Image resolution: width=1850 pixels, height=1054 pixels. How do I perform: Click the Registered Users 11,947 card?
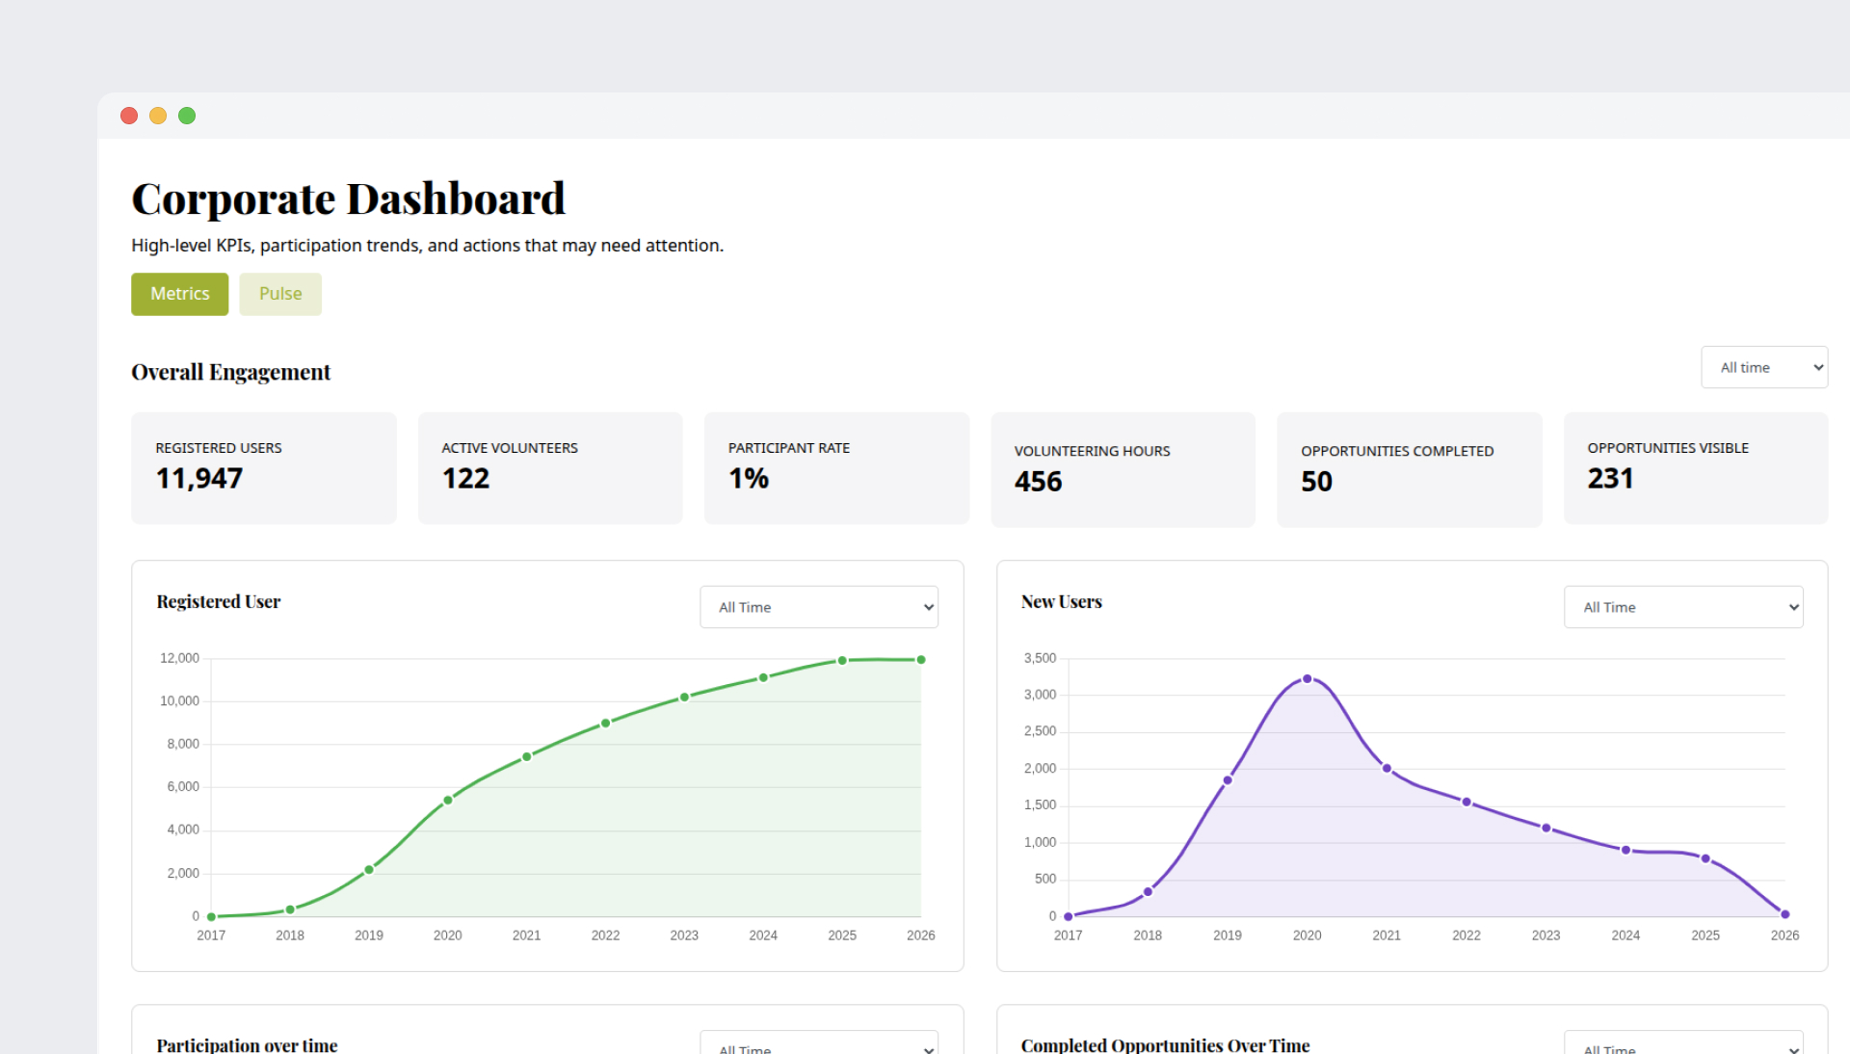click(263, 468)
